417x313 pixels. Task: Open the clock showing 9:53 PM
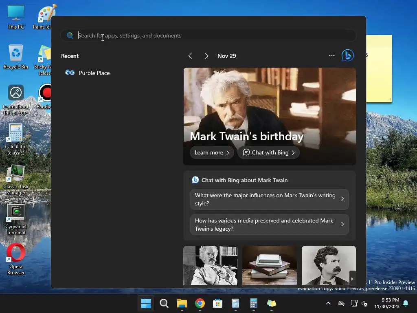coord(387,303)
